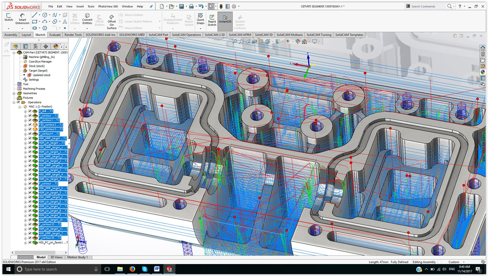
Task: Collapse the MAC 1 (1- Position) node
Action: click(x=20, y=107)
